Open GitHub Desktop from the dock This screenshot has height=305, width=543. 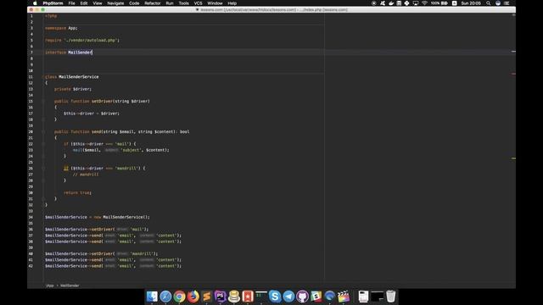click(302, 297)
